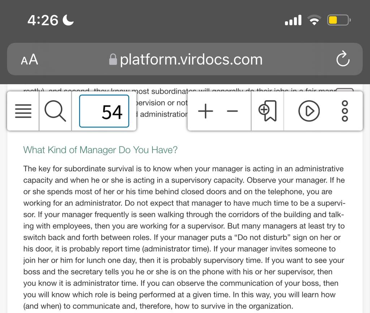The width and height of the screenshot is (370, 313).
Task: Zoom in with the plus icon
Action: pyautogui.click(x=206, y=111)
